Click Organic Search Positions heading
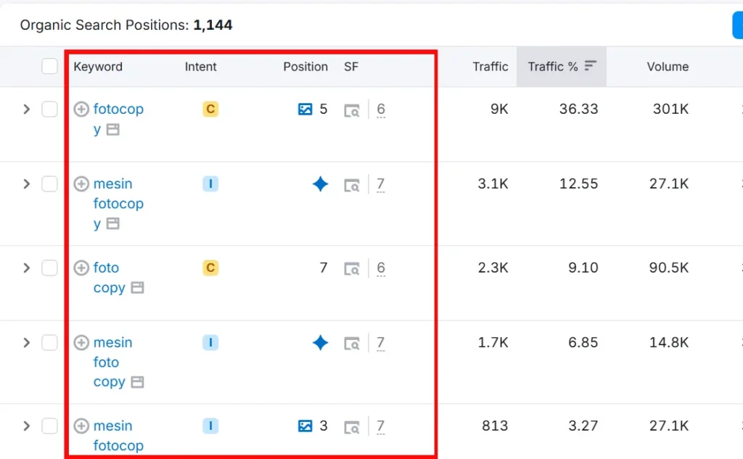 pos(126,25)
